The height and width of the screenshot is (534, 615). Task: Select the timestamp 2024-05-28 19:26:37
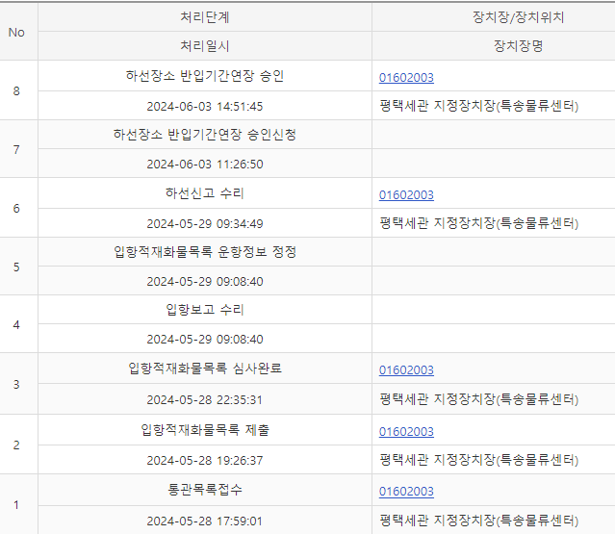tap(205, 460)
